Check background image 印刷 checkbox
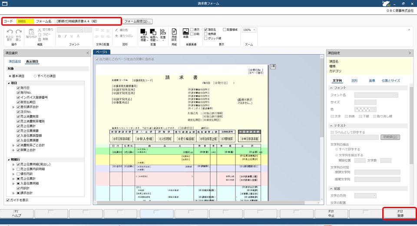Viewport: 417px width, 226px height. coord(192,34)
